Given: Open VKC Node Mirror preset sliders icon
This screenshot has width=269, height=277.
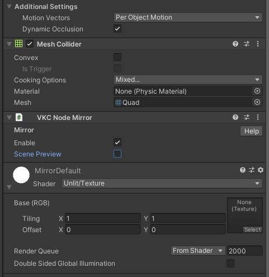Looking at the screenshot, I should tap(247, 117).
